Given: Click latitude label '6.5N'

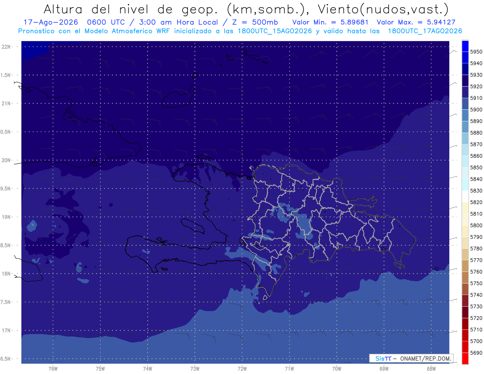Looking at the screenshot, I should tap(6, 359).
